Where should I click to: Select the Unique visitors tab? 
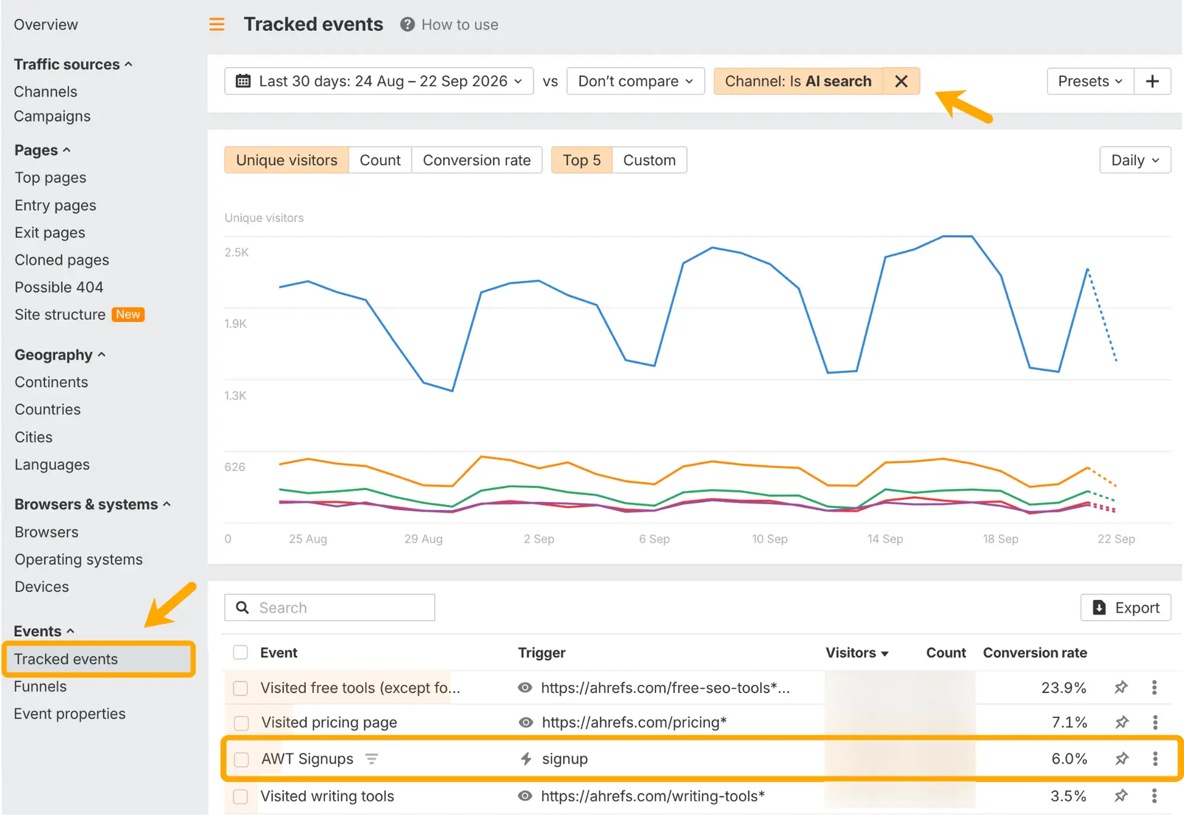[287, 160]
